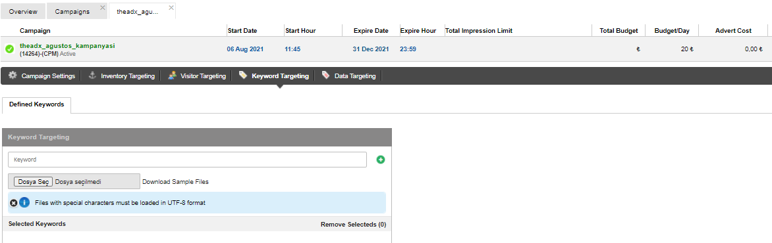Open theadx_agustos_kampanyasi campaign link
This screenshot has height=243, width=772.
coord(67,46)
